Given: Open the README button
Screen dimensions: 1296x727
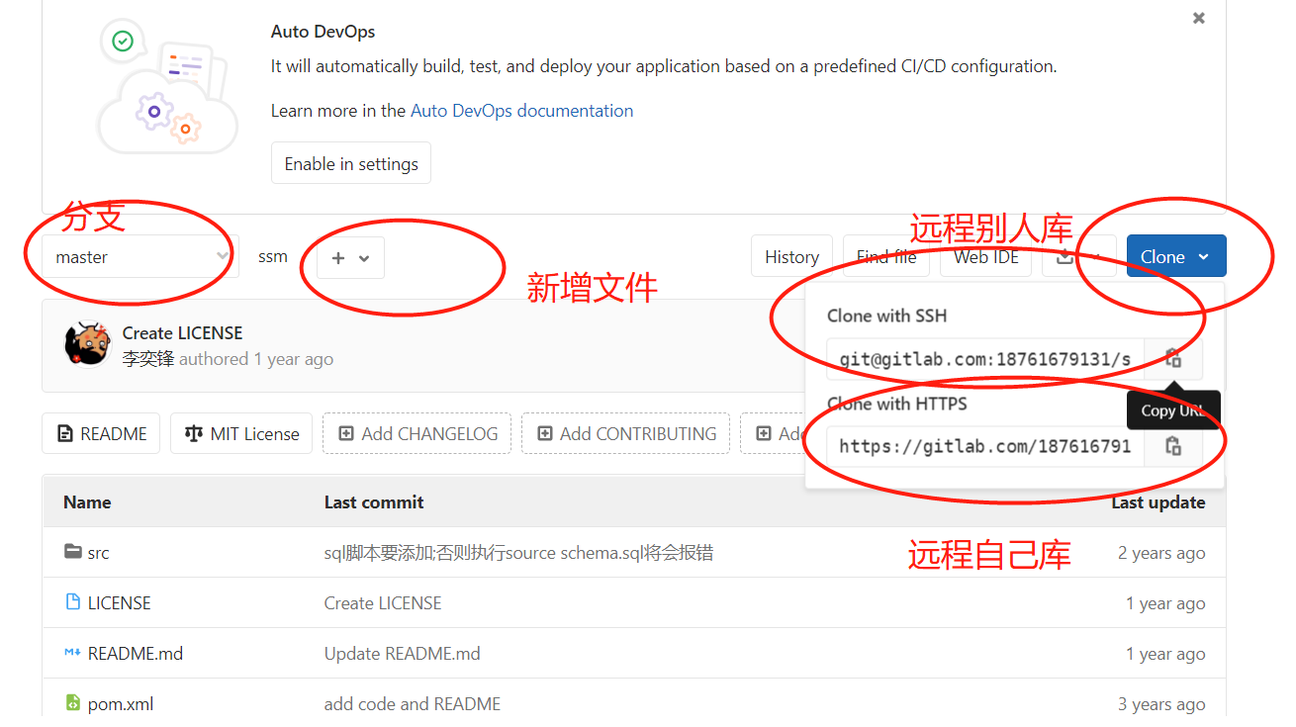Looking at the screenshot, I should coord(101,433).
